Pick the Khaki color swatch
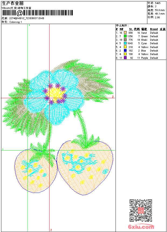Image resolution: width=167 pixels, height=232 pixels. coord(125,40)
